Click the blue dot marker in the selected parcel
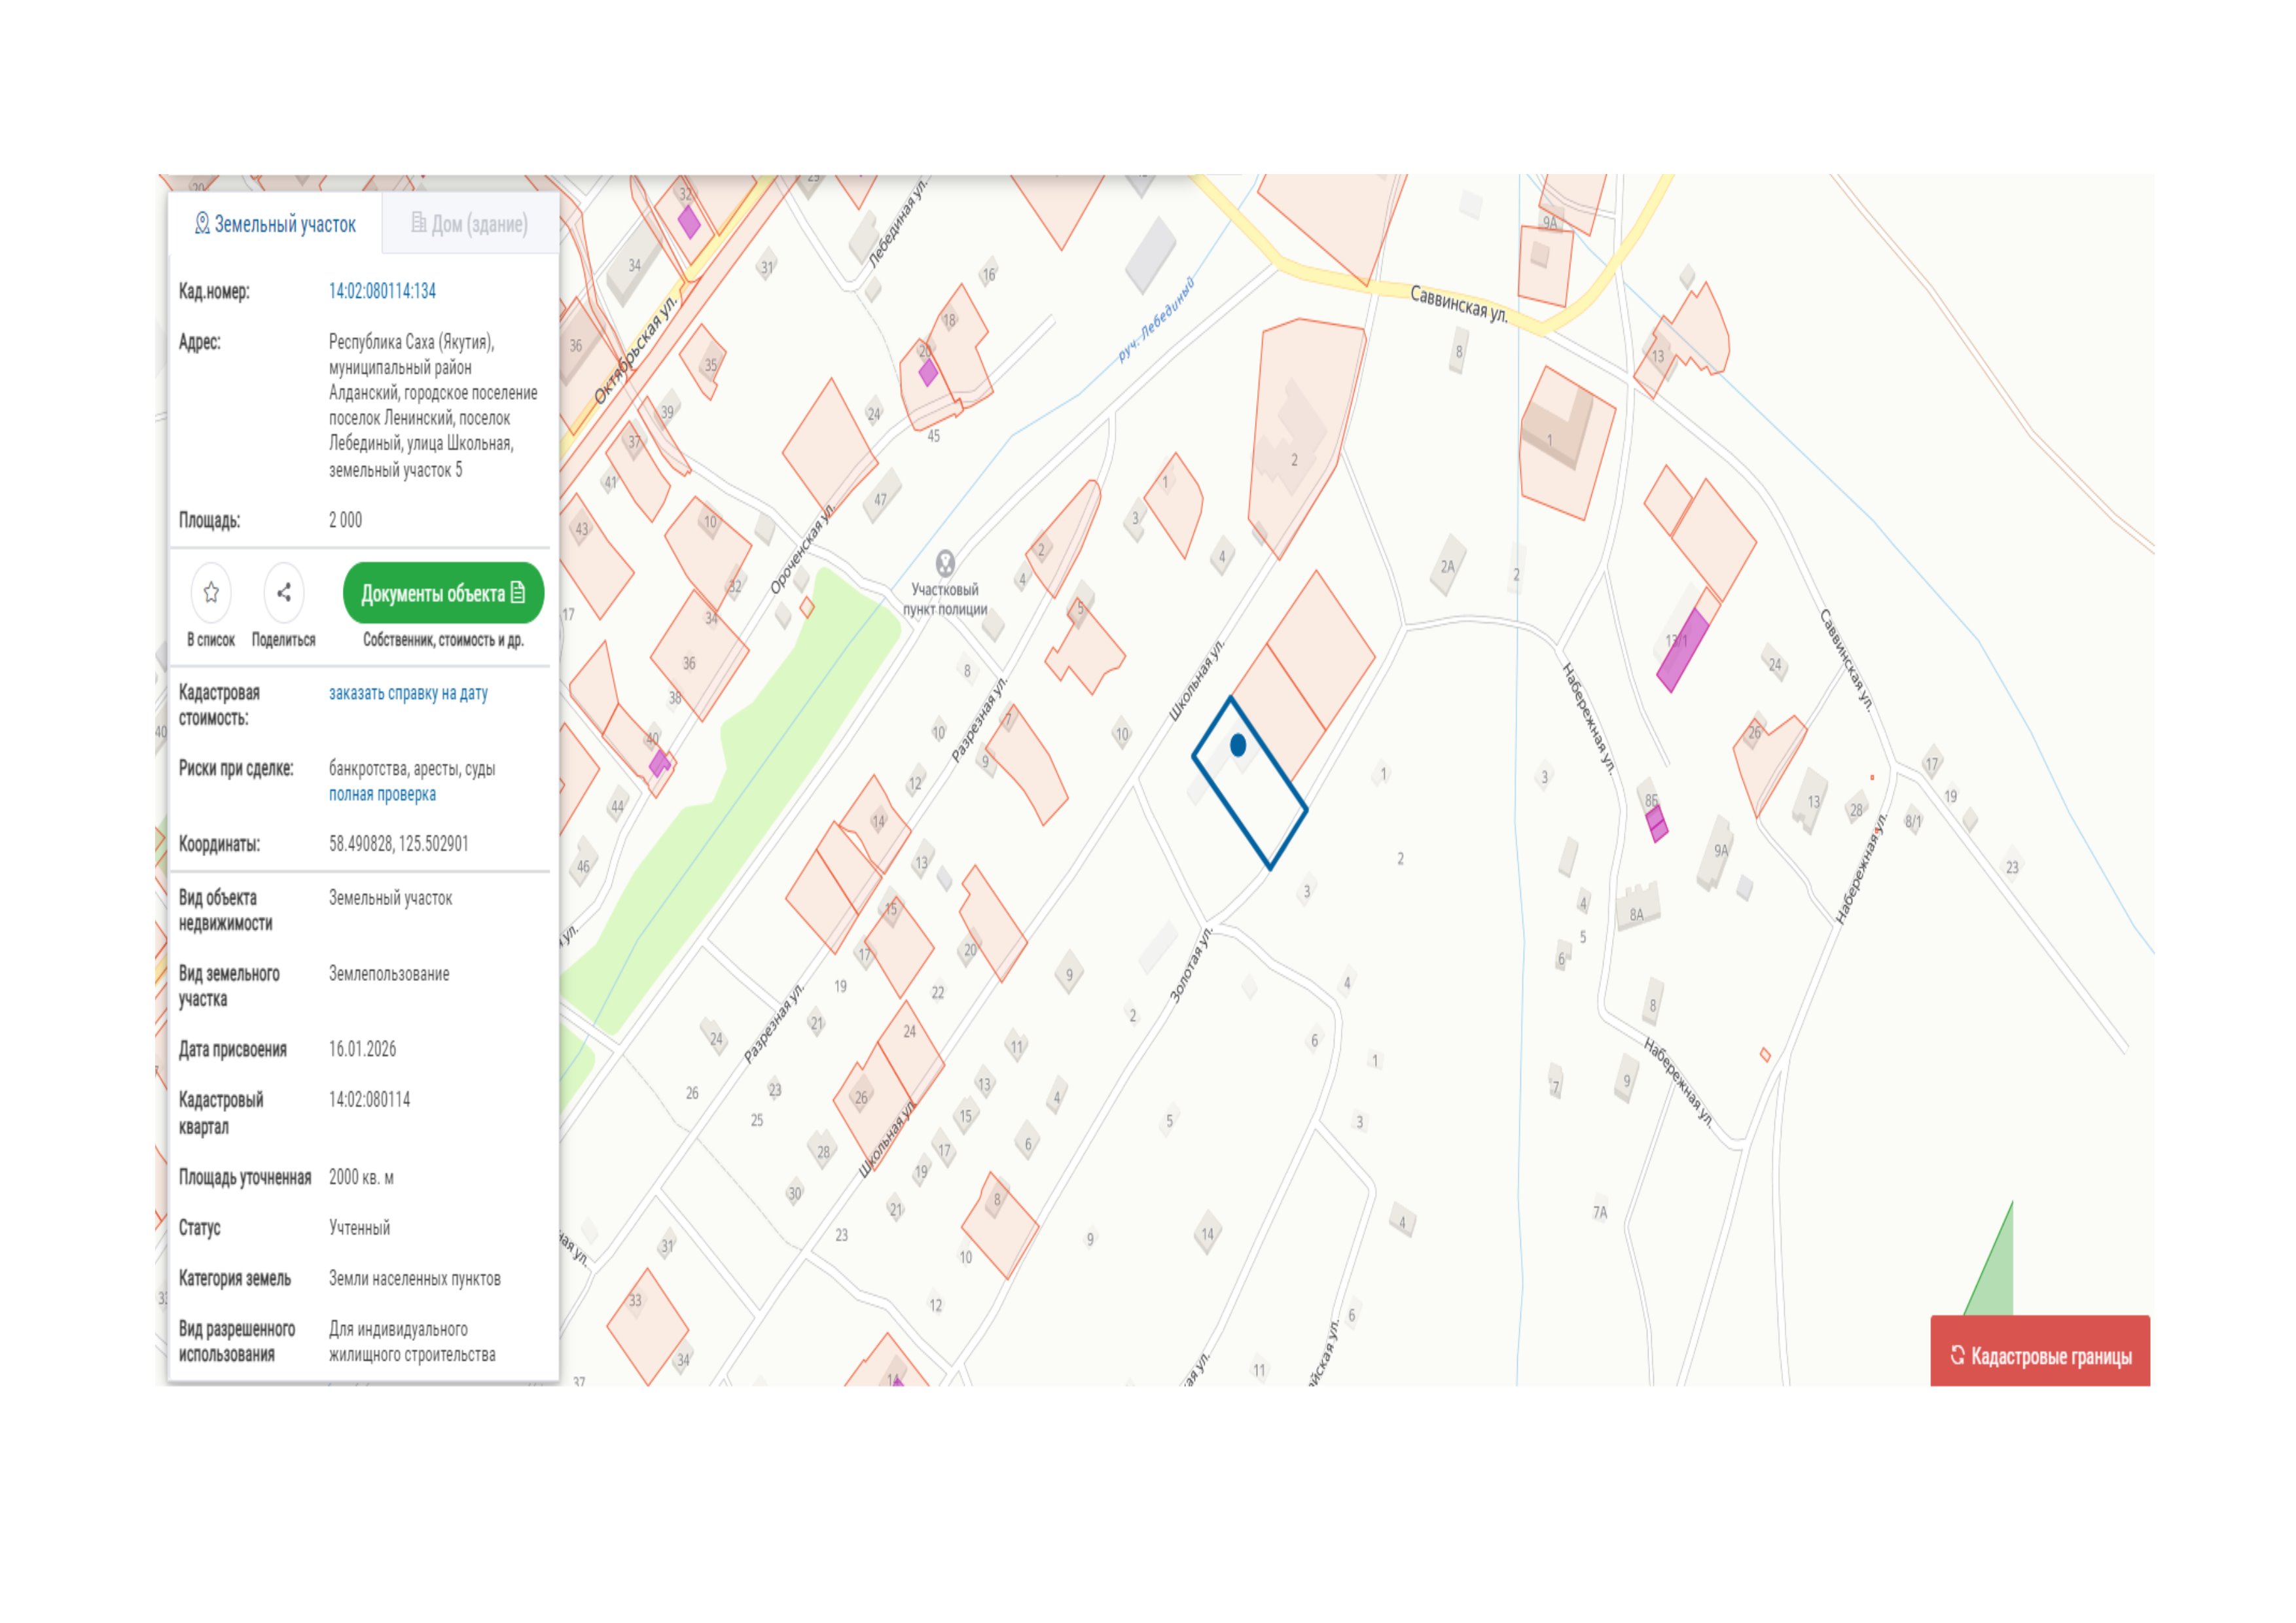This screenshot has height=1623, width=2296. coord(1238,745)
